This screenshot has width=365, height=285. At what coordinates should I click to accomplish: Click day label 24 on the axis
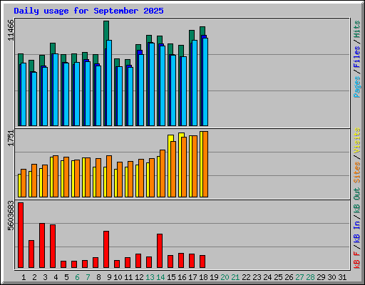[x=267, y=277]
